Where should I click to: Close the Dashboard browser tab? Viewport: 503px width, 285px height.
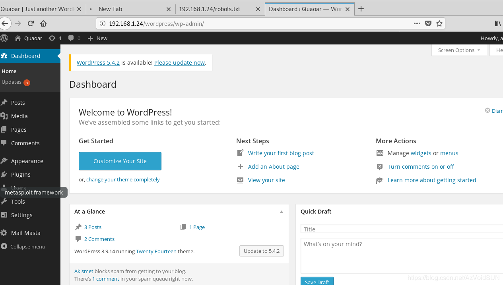348,9
